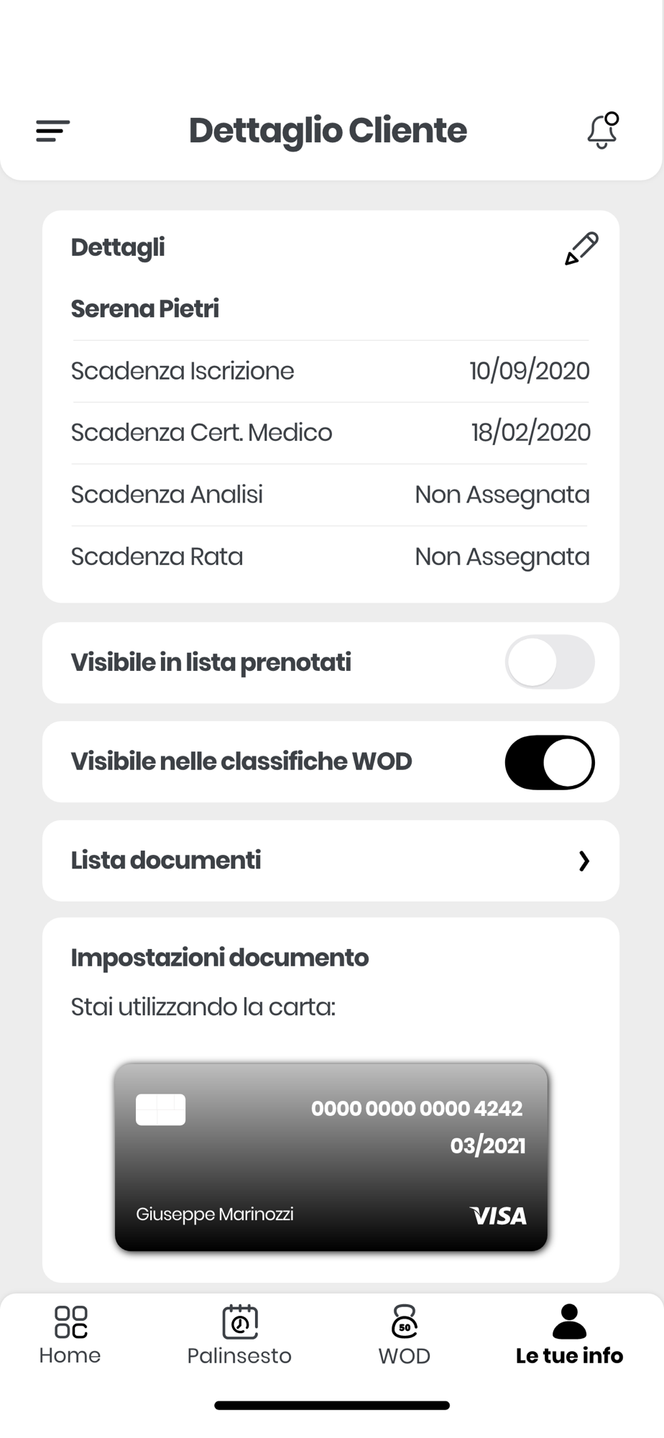Click the chip on the credit card
The width and height of the screenshot is (664, 1438).
coord(161,1109)
